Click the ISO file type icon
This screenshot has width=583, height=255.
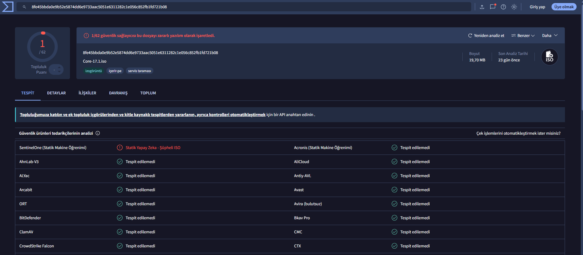pos(549,57)
